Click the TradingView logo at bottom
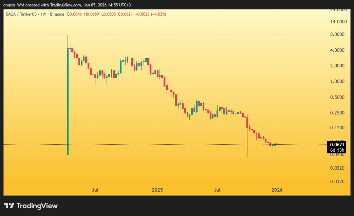The width and height of the screenshot is (354, 216). [31, 206]
